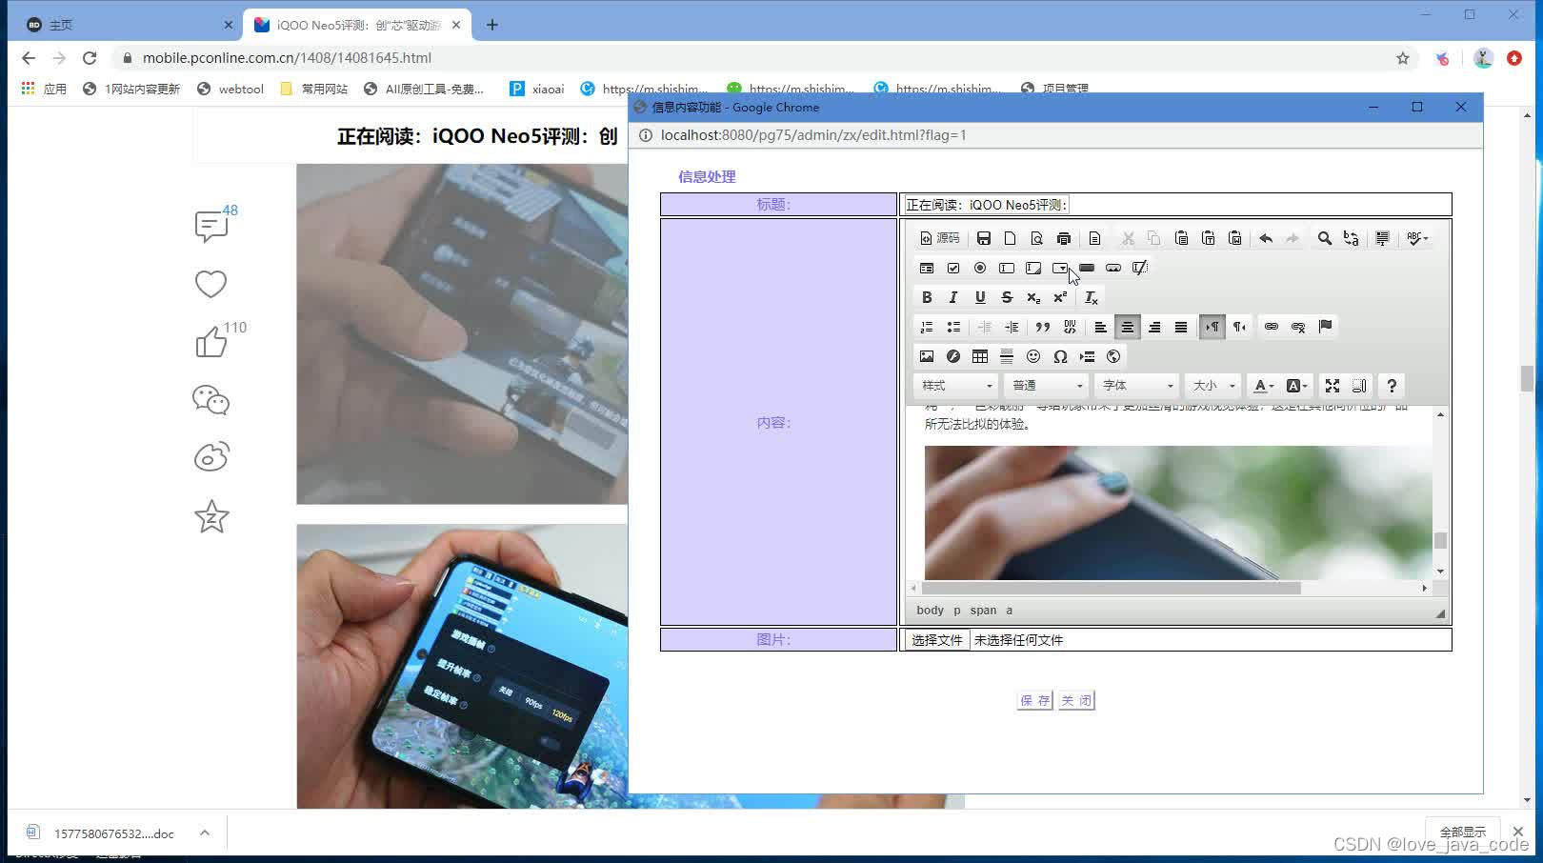Insert a textarea form element icon
Viewport: 1543px width, 863px height.
tap(1033, 268)
